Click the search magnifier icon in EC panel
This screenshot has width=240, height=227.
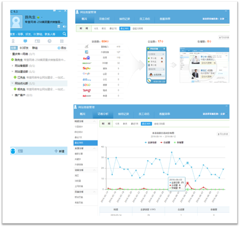click(x=65, y=34)
